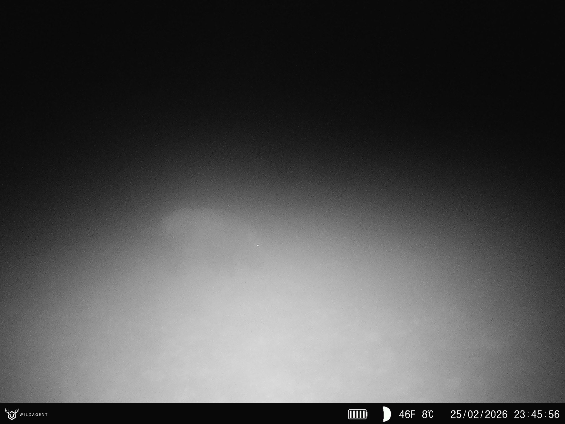Image resolution: width=565 pixels, height=424 pixels.
Task: Select the 46F Fahrenheit temperature reading
Action: click(x=407, y=414)
